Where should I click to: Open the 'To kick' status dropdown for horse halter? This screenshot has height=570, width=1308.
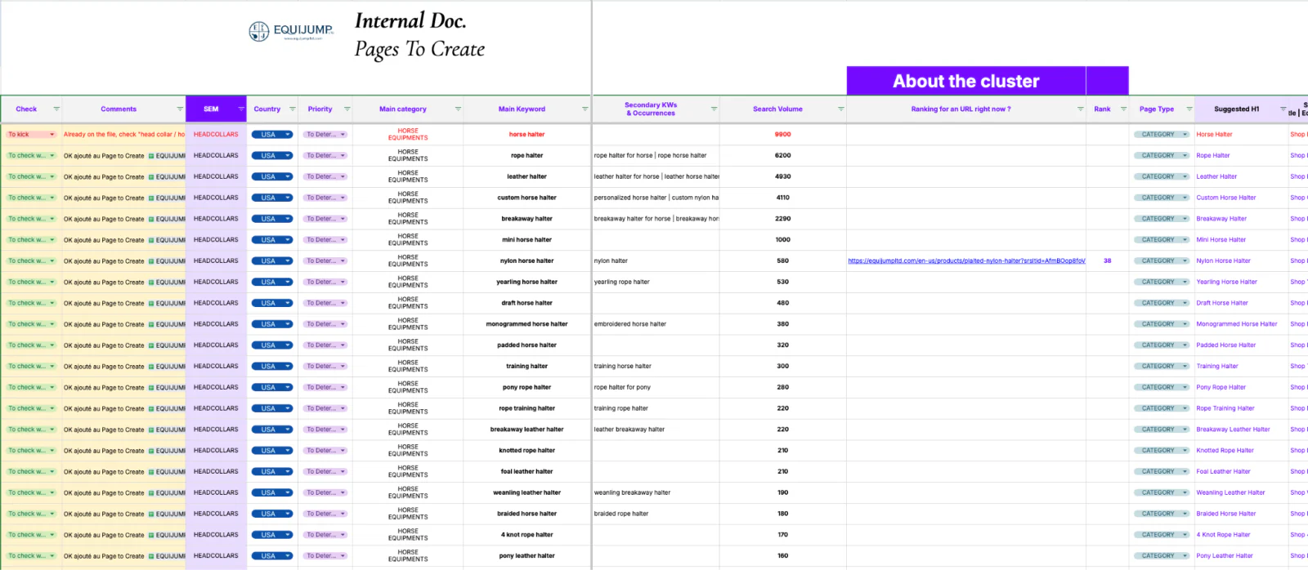click(x=31, y=135)
